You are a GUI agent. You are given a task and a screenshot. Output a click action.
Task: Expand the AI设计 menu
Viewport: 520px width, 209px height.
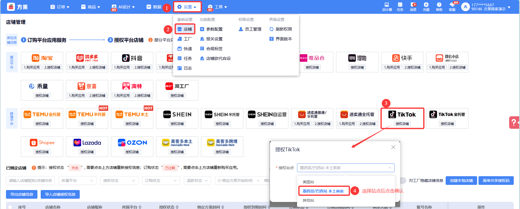(123, 7)
